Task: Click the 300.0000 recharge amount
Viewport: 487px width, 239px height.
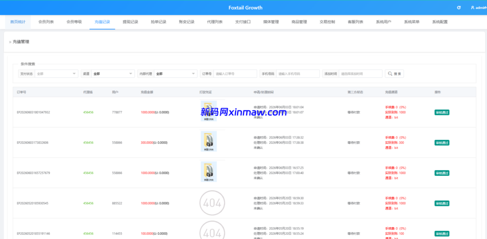Action: coord(147,143)
